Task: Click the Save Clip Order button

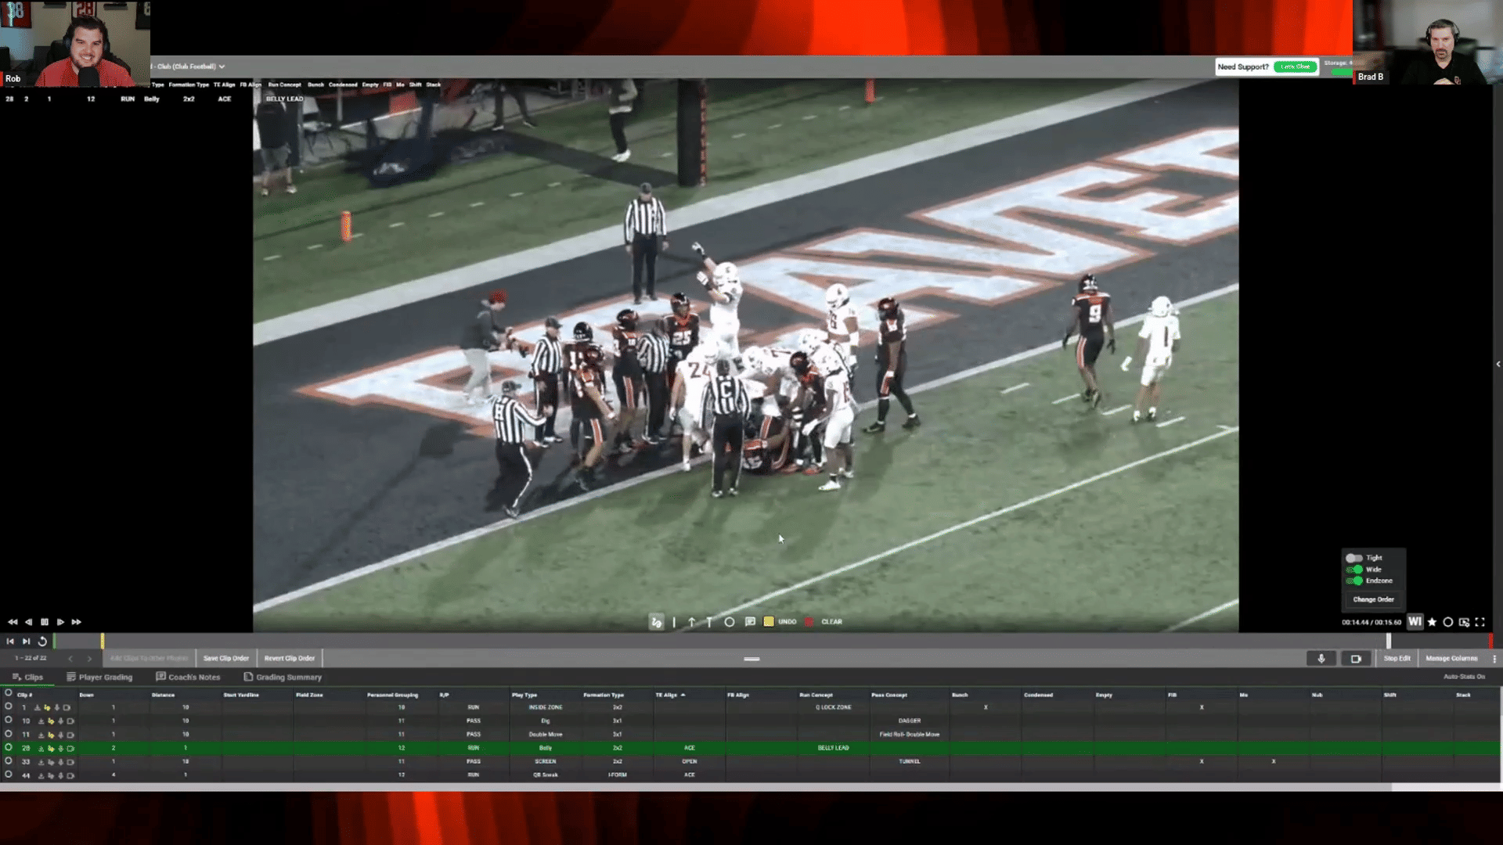Action: [x=225, y=659]
